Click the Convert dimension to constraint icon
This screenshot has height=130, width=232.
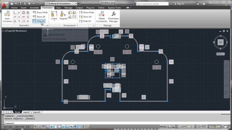(74, 17)
